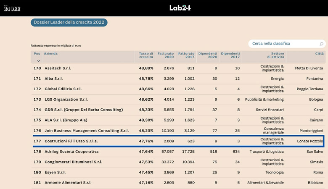The height and width of the screenshot is (189, 328).
Task: Click the Il Sole 24 Ore logo
Action: tap(12, 8)
